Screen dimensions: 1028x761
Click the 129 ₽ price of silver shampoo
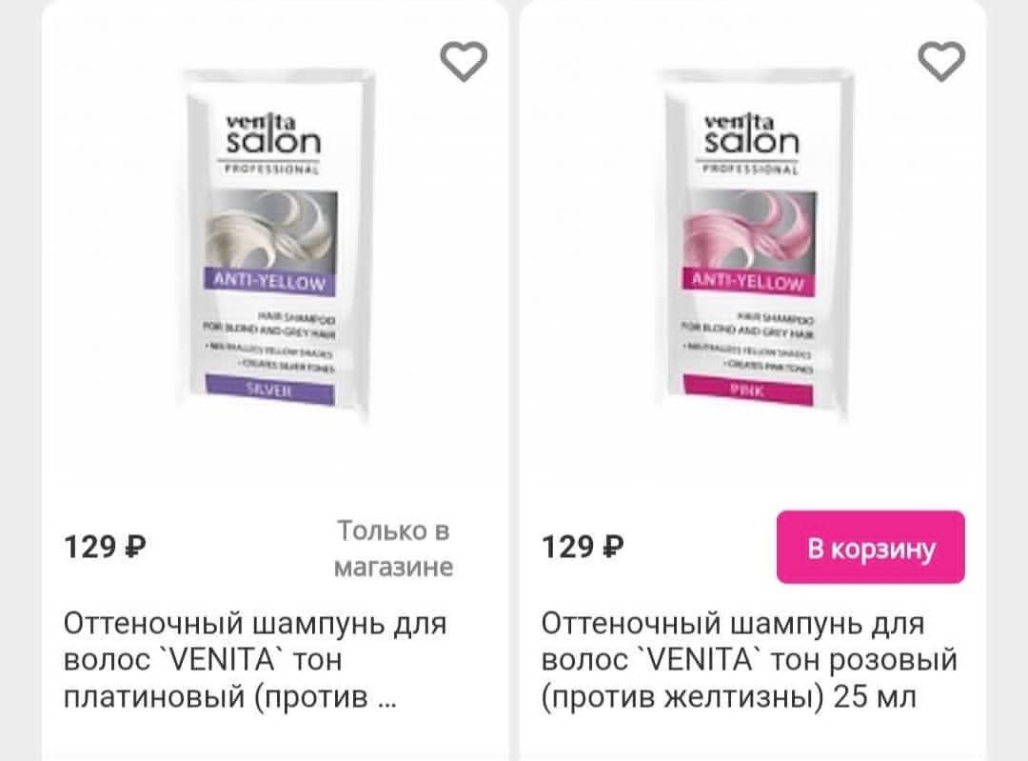[x=105, y=547]
